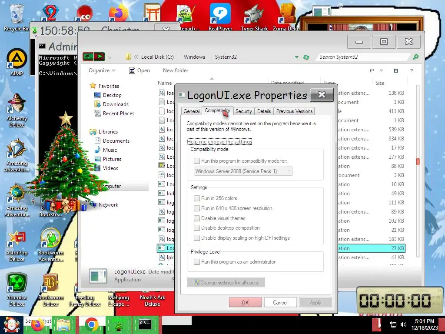Select Music library in navigation pane

tap(110, 150)
